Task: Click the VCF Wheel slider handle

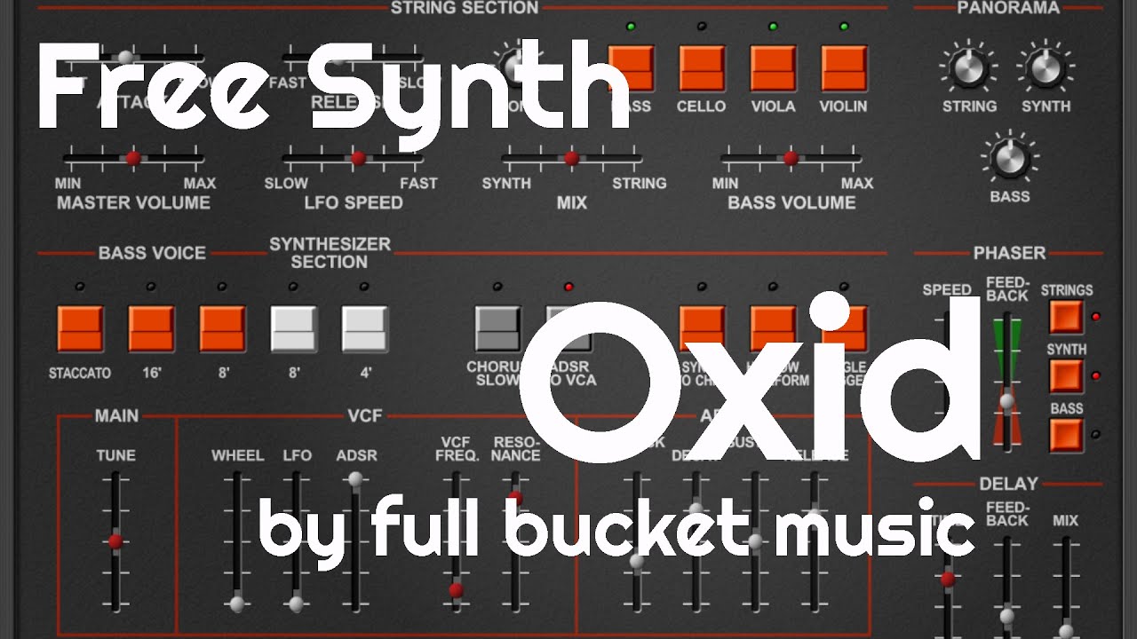Action: tap(236, 604)
